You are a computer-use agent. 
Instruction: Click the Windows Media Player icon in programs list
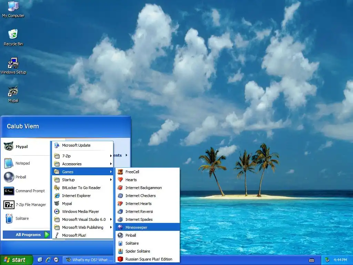click(x=57, y=212)
